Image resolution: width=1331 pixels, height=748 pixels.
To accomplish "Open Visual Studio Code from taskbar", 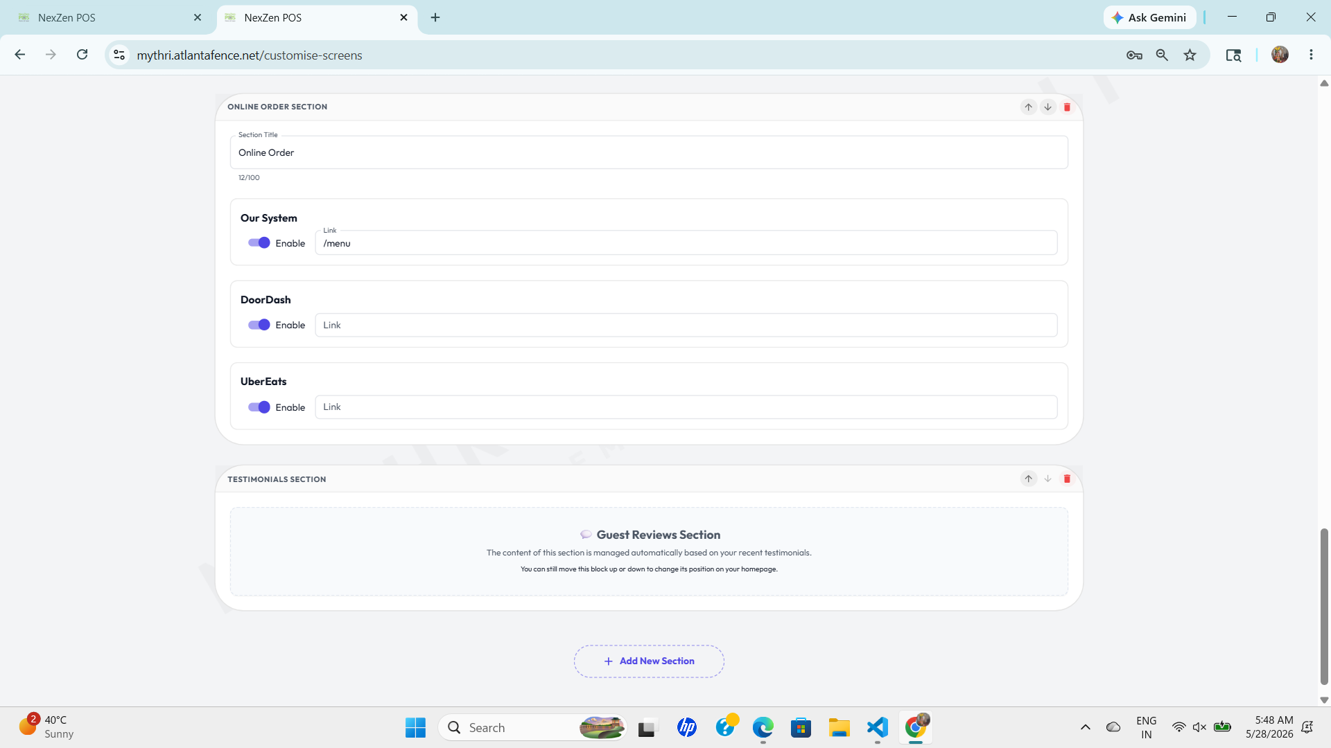I will (877, 727).
